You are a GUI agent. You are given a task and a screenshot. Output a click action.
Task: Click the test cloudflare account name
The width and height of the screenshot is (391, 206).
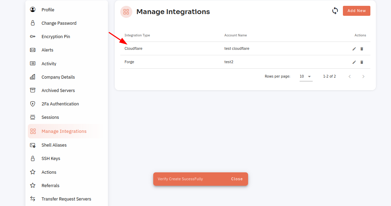pyautogui.click(x=237, y=48)
